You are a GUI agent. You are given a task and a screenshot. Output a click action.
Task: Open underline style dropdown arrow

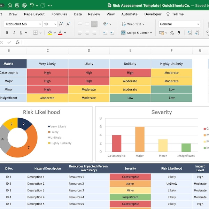click(26, 33)
